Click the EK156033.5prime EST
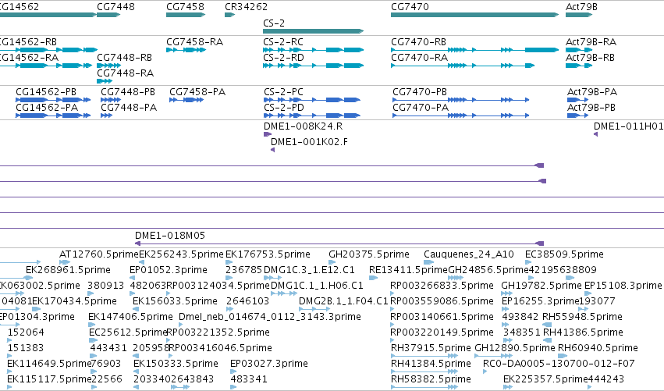The width and height of the screenshot is (664, 391). point(136,309)
